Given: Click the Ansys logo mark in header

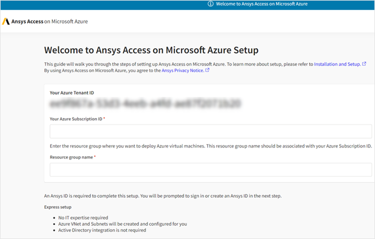Looking at the screenshot, I should (5, 22).
